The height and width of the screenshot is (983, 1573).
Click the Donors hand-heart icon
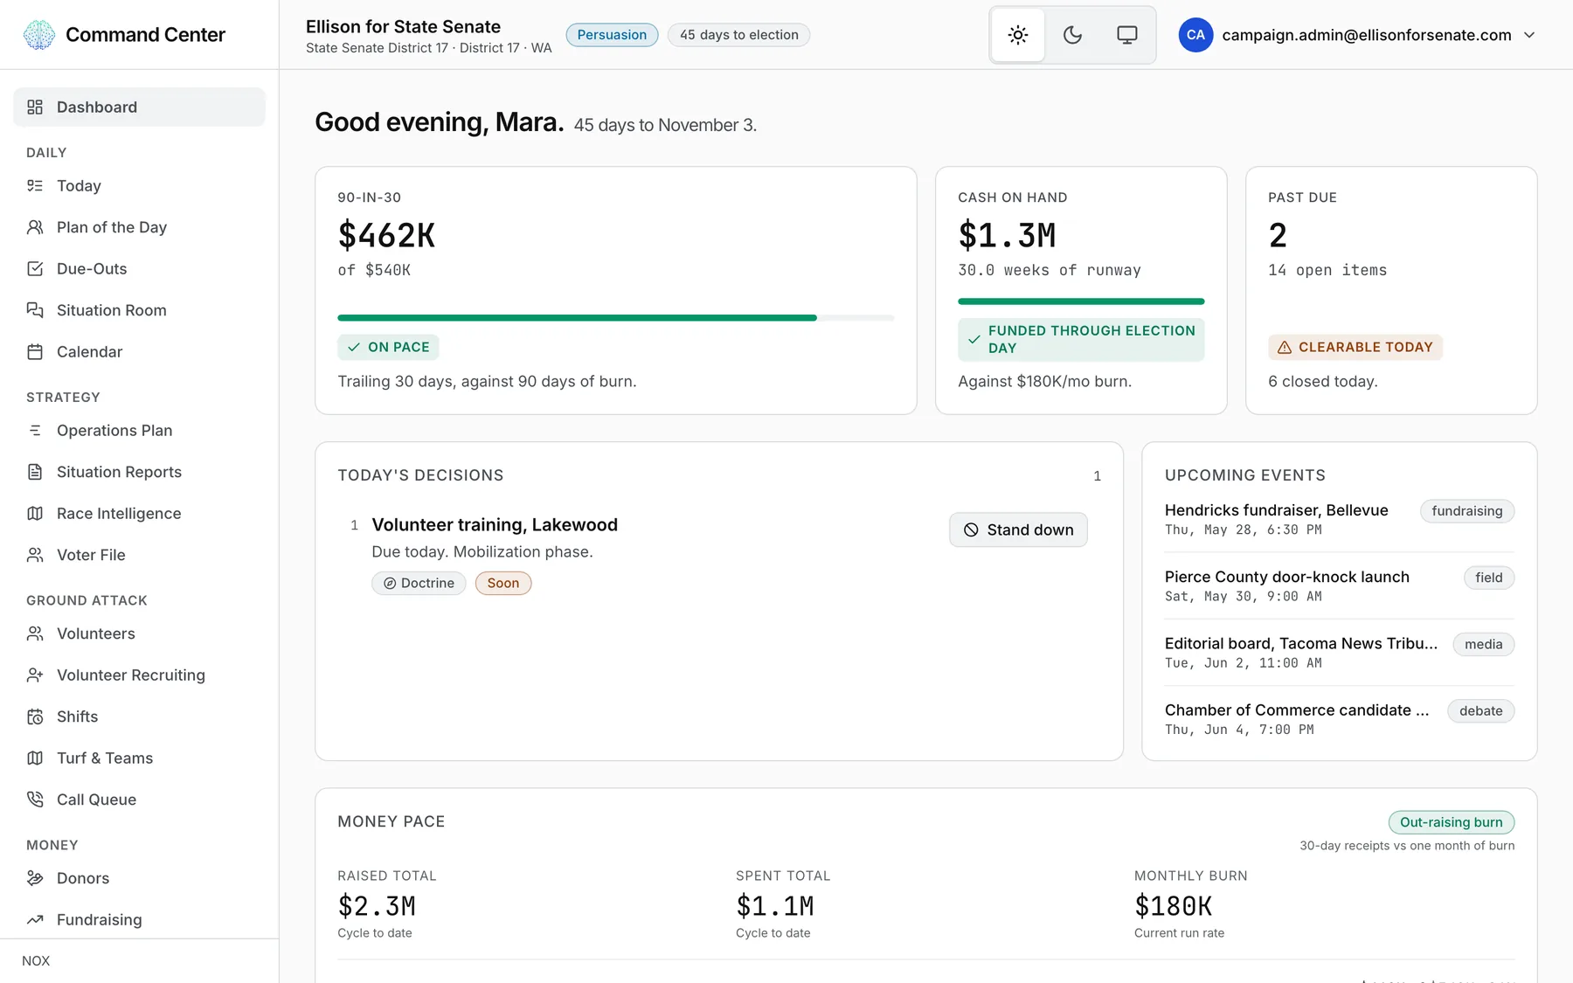pos(35,878)
